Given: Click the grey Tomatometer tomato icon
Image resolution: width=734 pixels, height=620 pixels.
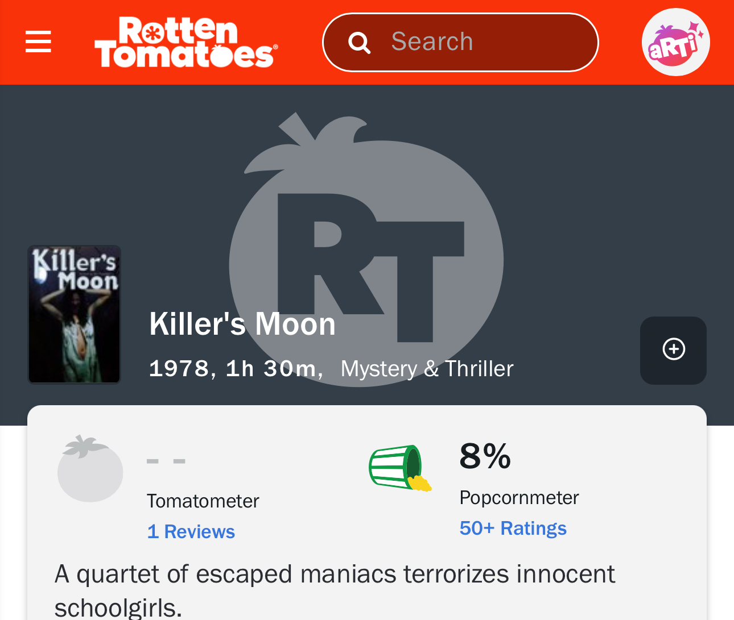Looking at the screenshot, I should pyautogui.click(x=90, y=468).
